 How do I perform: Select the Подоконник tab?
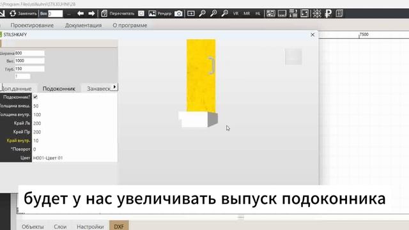[x=59, y=89]
